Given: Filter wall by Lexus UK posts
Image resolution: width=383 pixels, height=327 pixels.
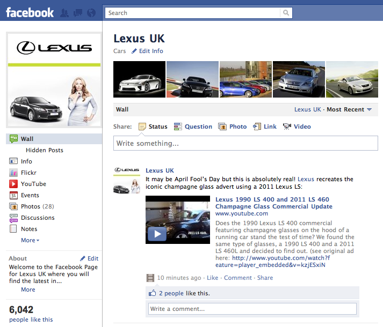Looking at the screenshot, I should click(307, 109).
